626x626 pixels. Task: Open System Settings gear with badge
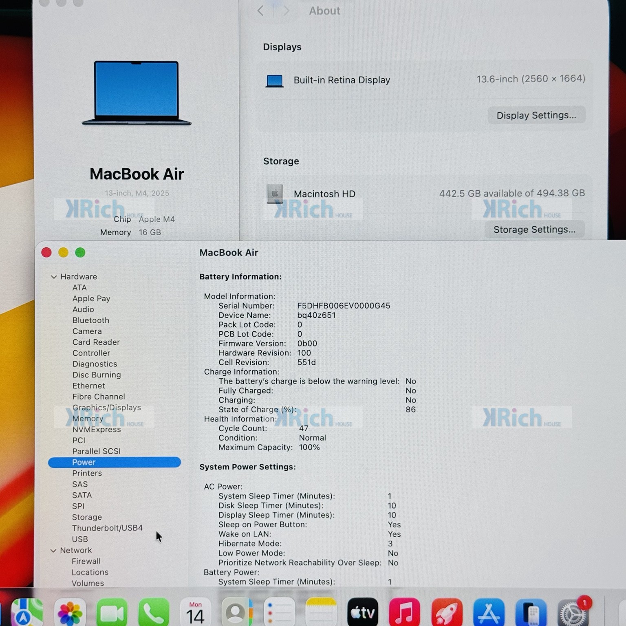[573, 612]
